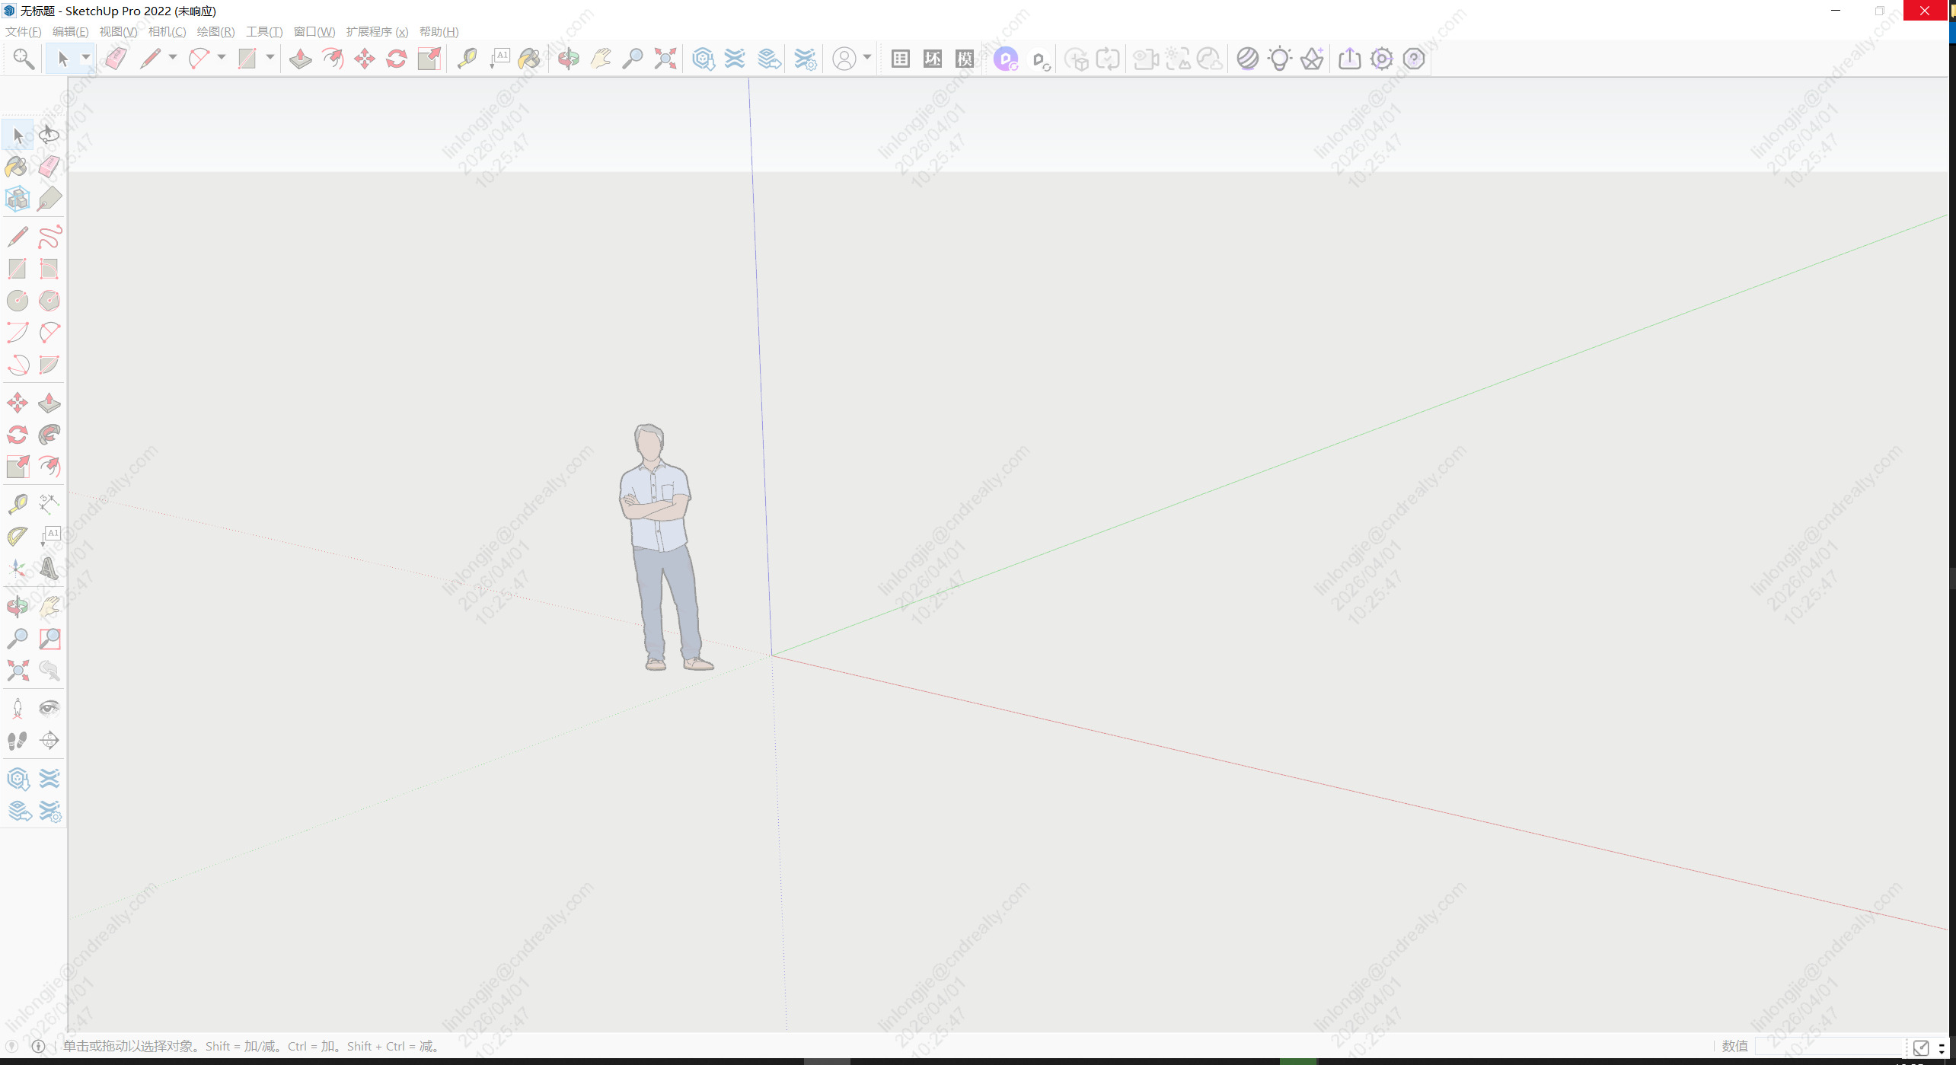Open the 扩展程序 (x) menu
The image size is (1956, 1065).
coord(377,31)
